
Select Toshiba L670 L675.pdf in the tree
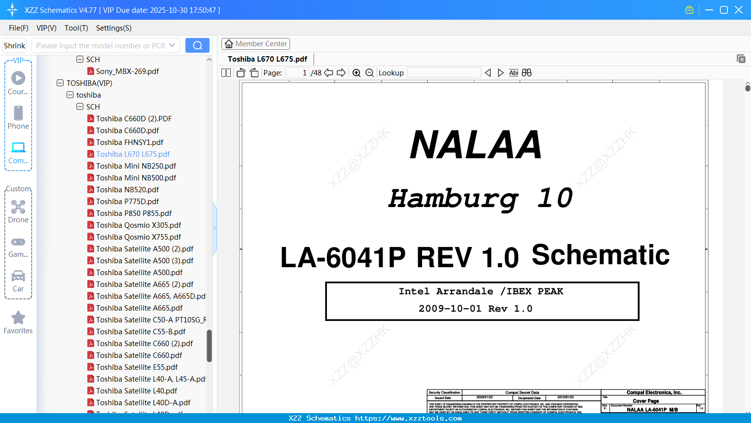133,154
